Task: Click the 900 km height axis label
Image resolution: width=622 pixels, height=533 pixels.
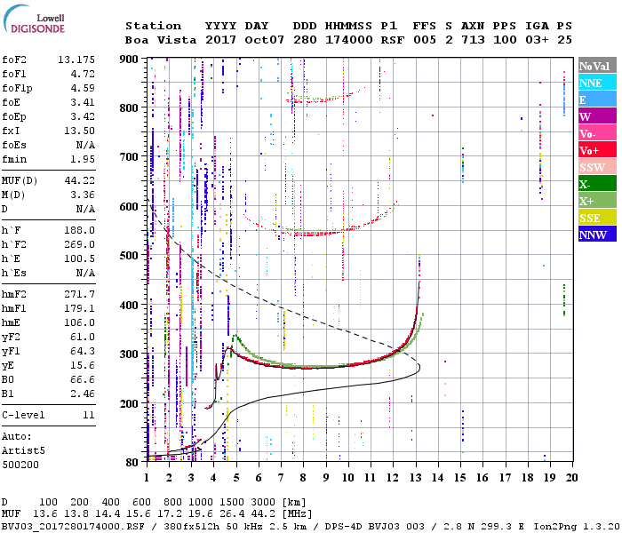Action: tap(130, 60)
